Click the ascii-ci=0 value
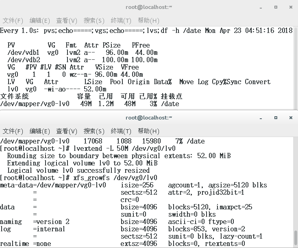 (187, 222)
